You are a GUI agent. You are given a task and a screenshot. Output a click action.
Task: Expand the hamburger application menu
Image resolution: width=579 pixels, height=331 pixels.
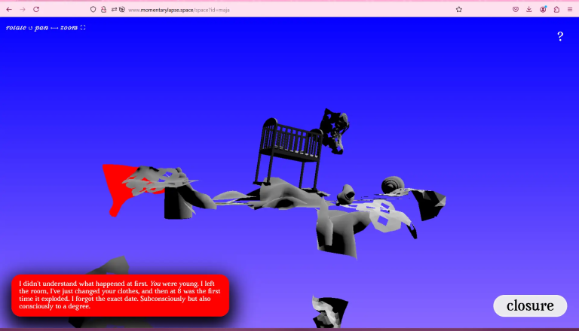click(570, 9)
